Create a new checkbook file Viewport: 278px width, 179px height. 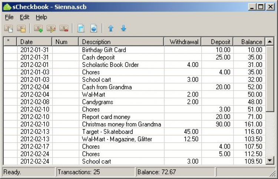click(x=9, y=28)
